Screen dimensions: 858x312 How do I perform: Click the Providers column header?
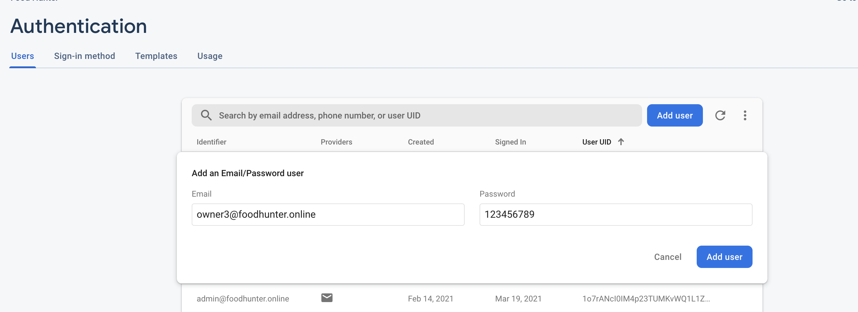coord(336,142)
